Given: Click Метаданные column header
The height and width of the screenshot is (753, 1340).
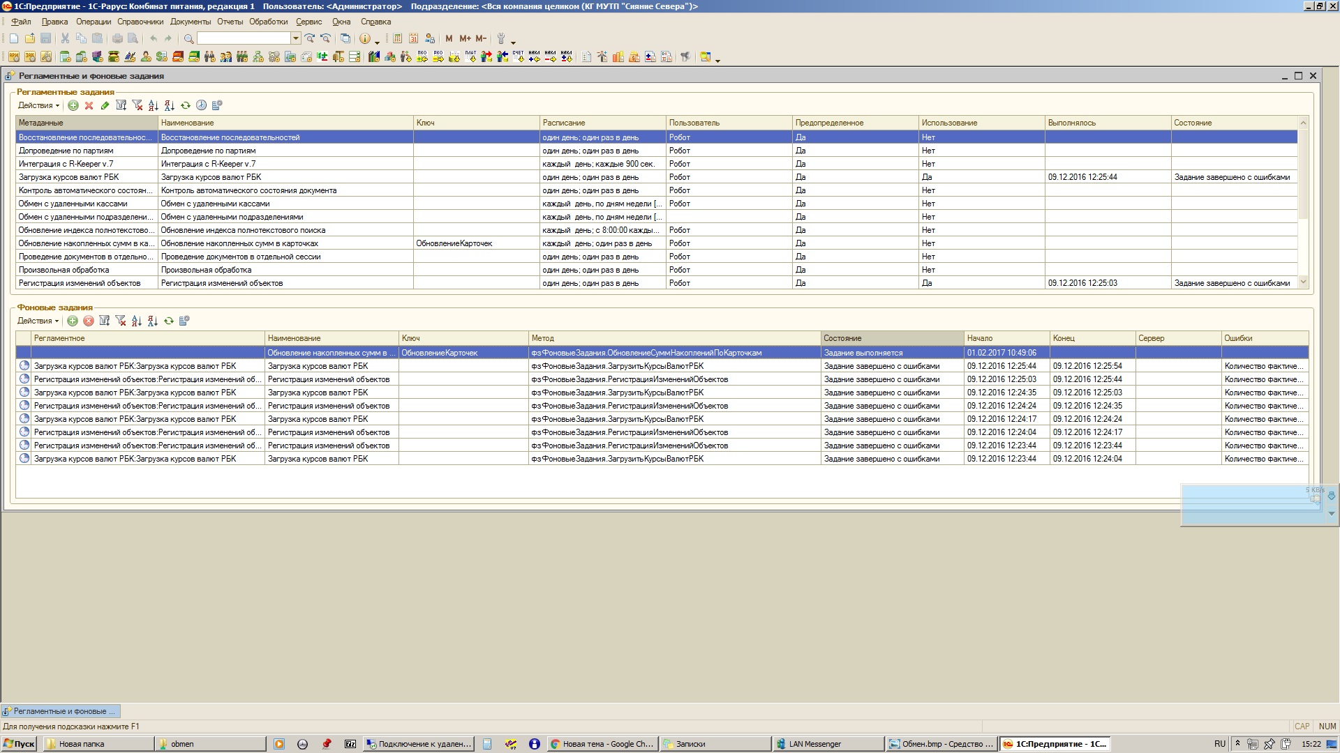Looking at the screenshot, I should tap(87, 123).
